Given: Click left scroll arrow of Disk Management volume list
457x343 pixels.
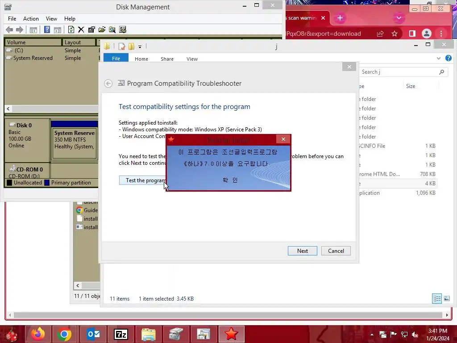Looking at the screenshot, I should (8, 109).
